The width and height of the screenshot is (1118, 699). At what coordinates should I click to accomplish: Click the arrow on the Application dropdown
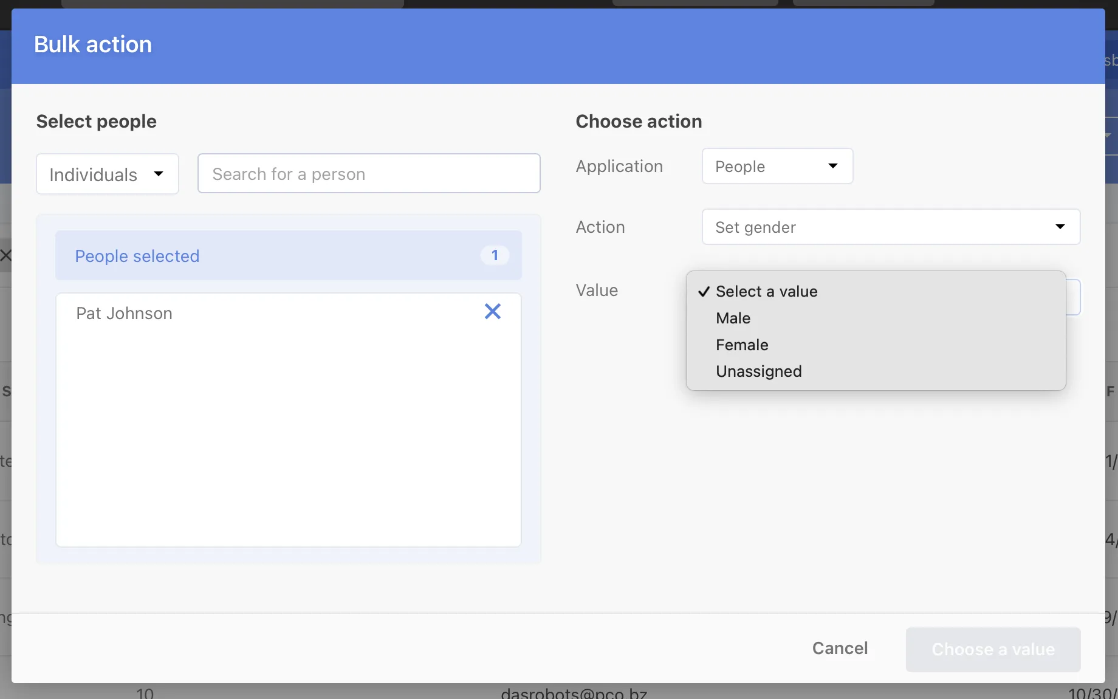point(833,166)
